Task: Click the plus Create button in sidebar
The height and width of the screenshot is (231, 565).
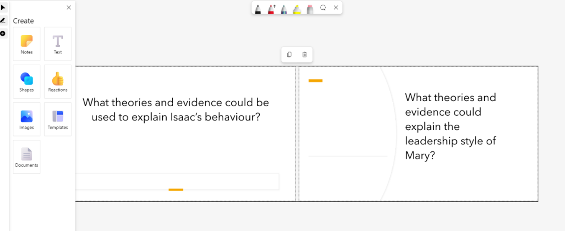Action: [3, 33]
